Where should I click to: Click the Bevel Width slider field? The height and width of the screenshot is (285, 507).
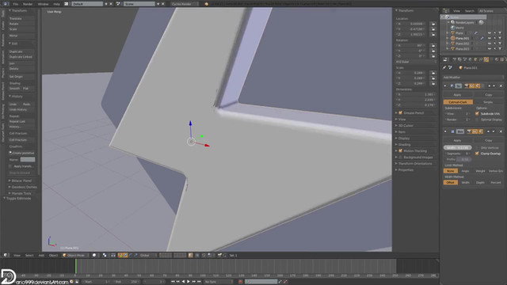(458, 148)
